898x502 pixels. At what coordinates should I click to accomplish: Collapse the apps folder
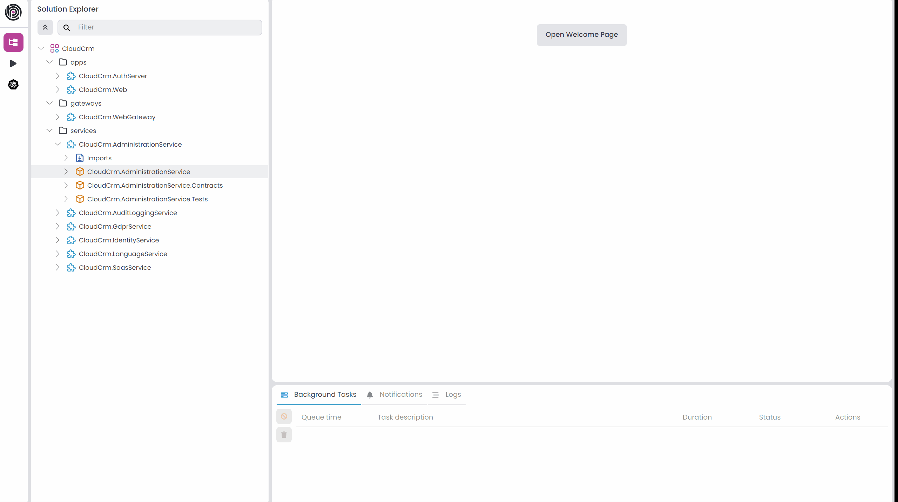pyautogui.click(x=49, y=62)
